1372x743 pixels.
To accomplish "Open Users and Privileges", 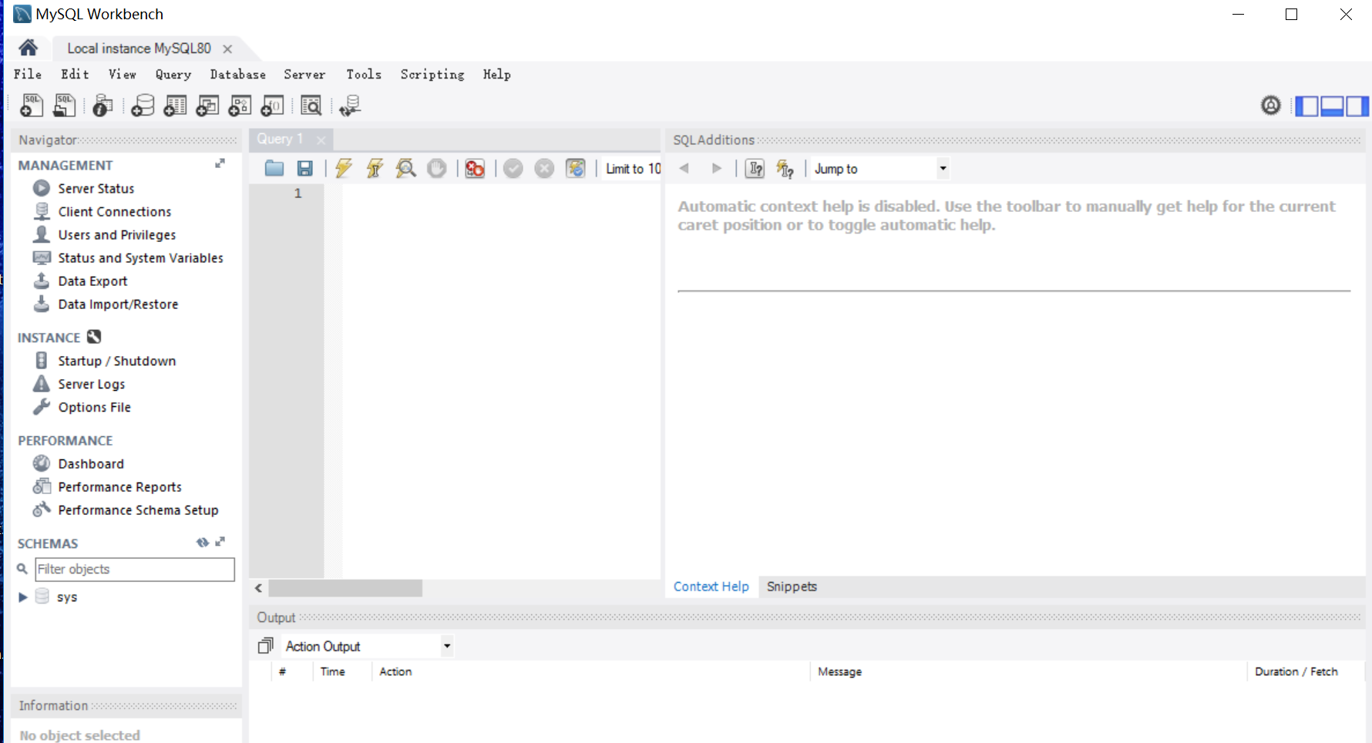I will (x=117, y=234).
